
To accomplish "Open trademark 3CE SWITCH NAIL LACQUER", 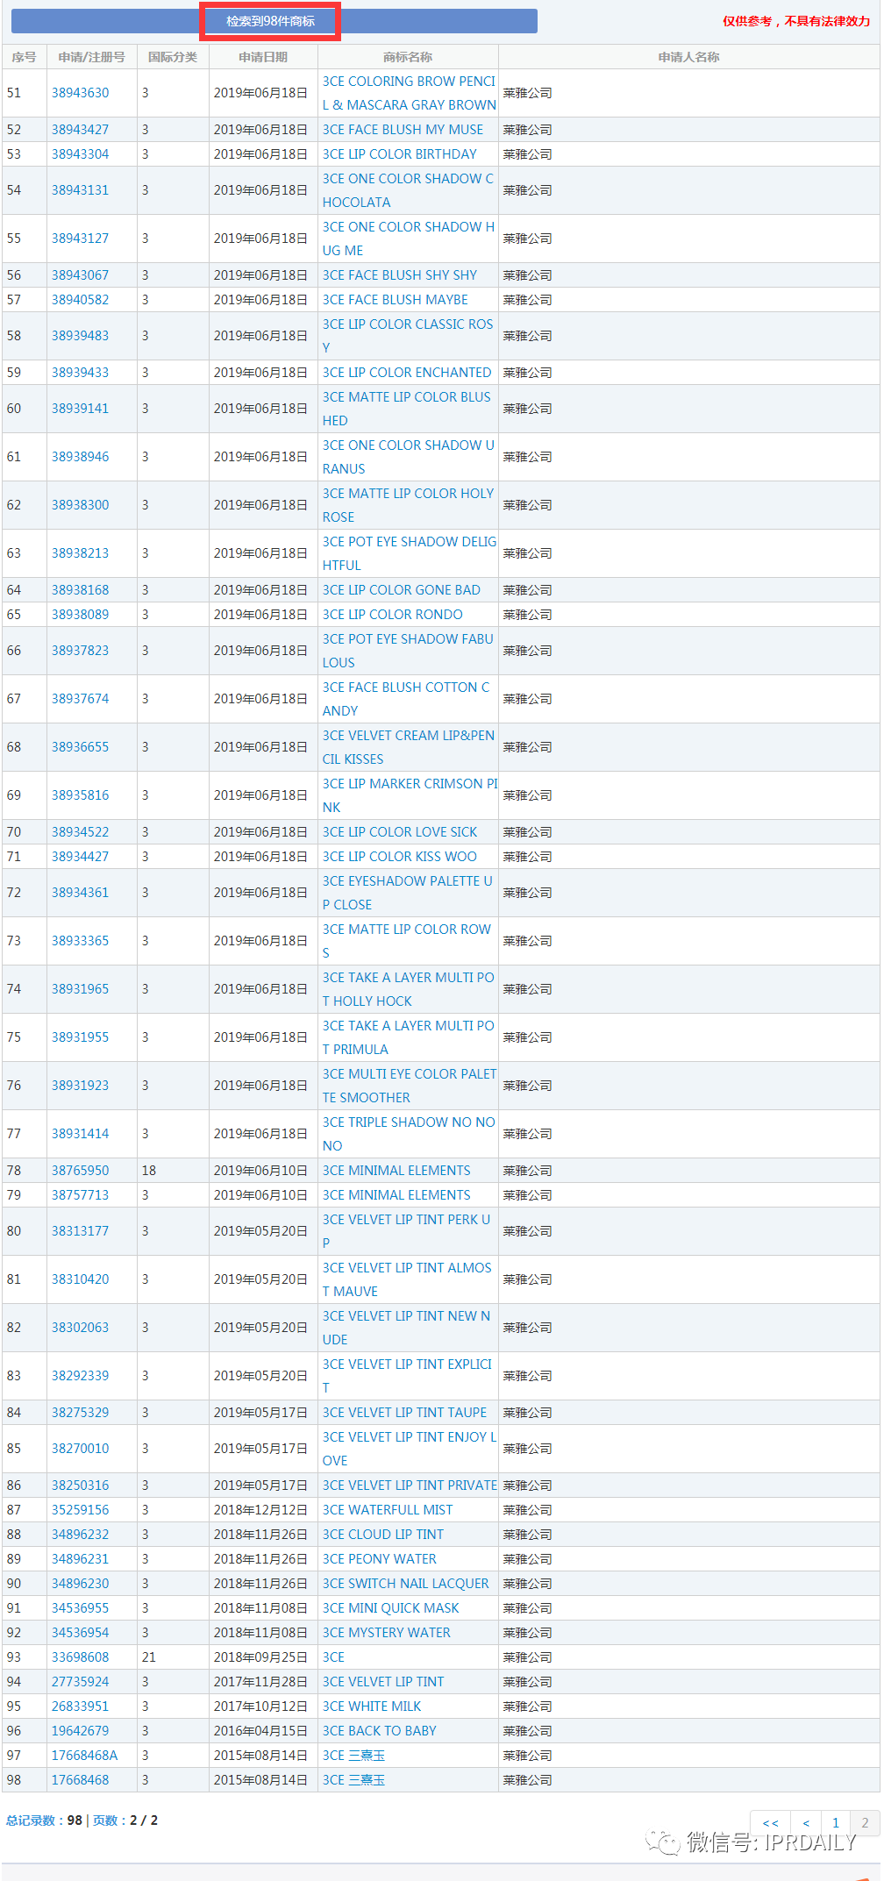I will coord(406,1584).
